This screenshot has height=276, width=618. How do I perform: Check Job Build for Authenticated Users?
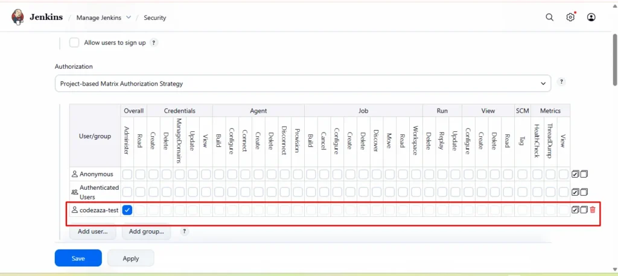click(311, 192)
